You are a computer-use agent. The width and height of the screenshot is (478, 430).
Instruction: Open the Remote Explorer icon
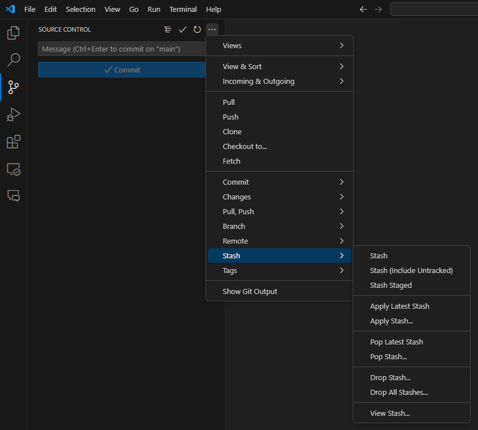[x=14, y=169]
